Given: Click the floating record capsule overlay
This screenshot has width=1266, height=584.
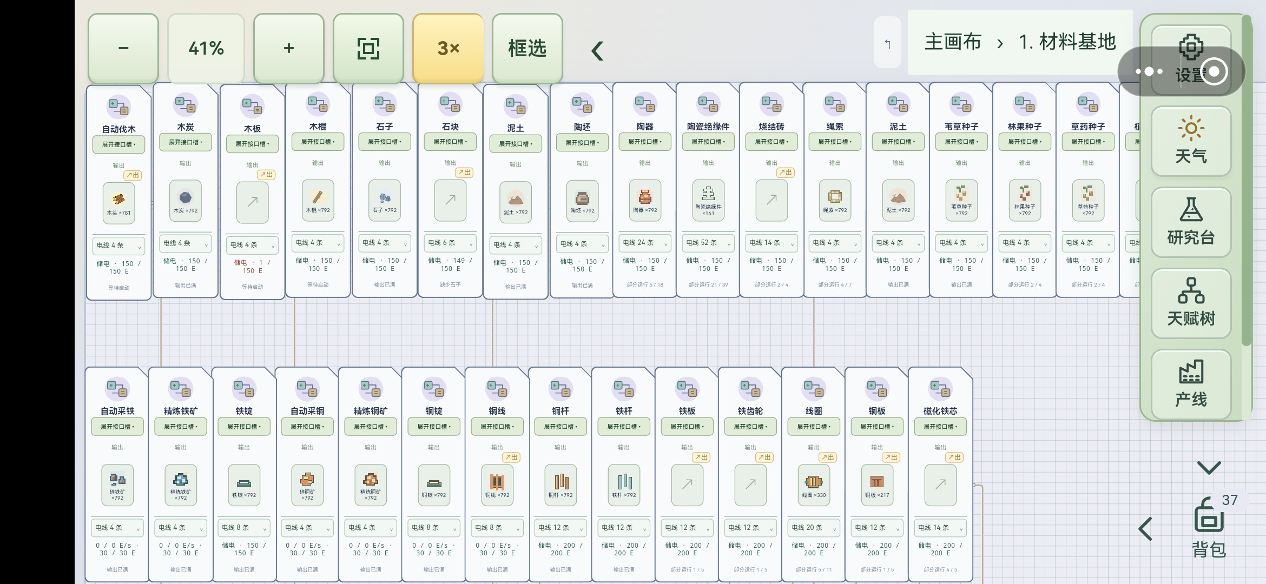Looking at the screenshot, I should point(1182,71).
